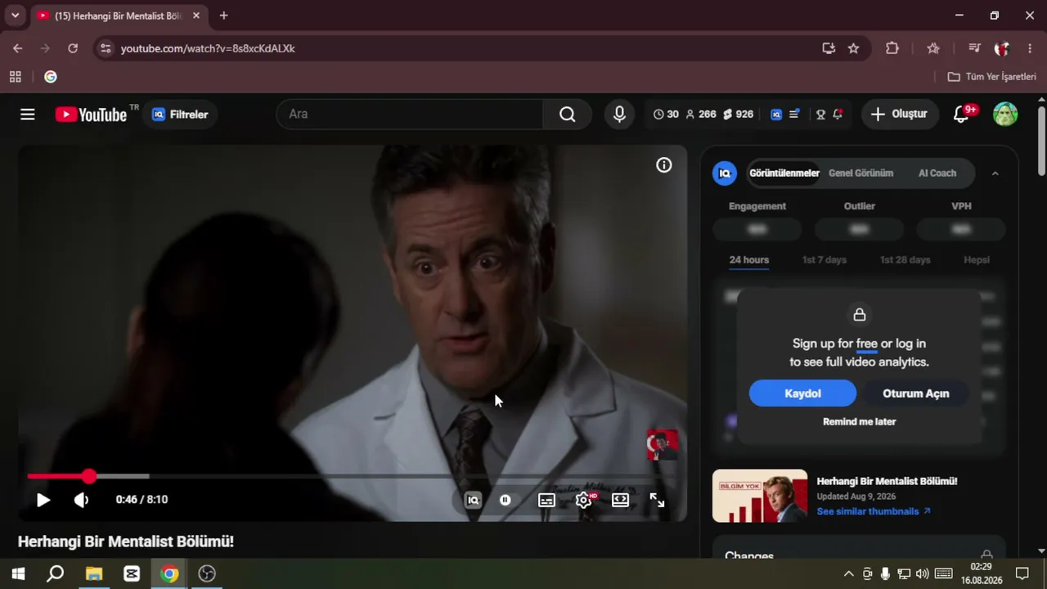The width and height of the screenshot is (1047, 589).
Task: Install app icon in the address bar
Action: coord(829,48)
